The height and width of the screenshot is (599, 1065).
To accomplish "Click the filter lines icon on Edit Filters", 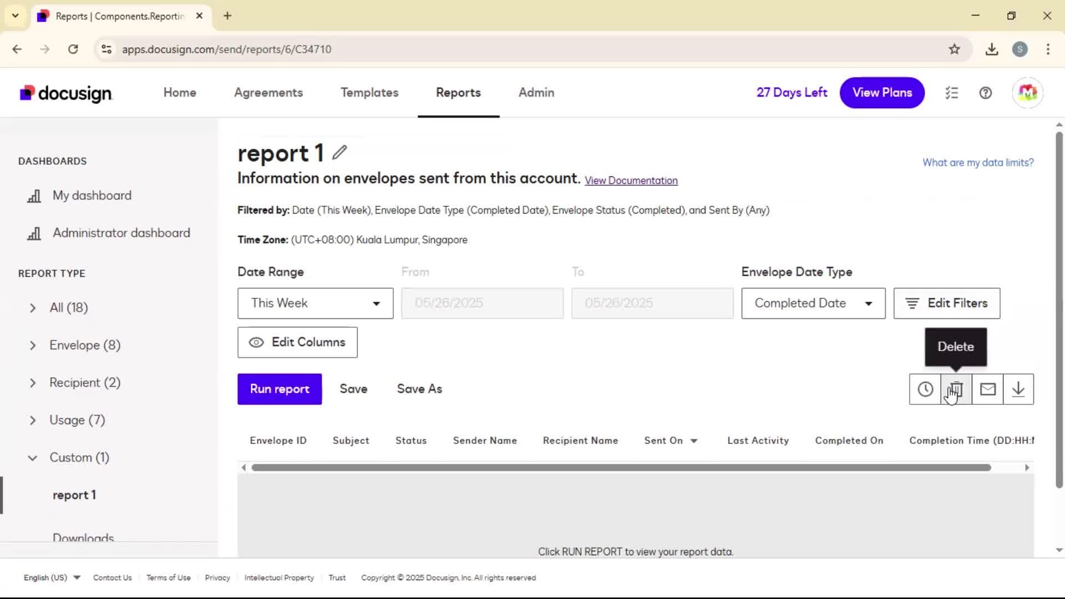I will pyautogui.click(x=912, y=303).
